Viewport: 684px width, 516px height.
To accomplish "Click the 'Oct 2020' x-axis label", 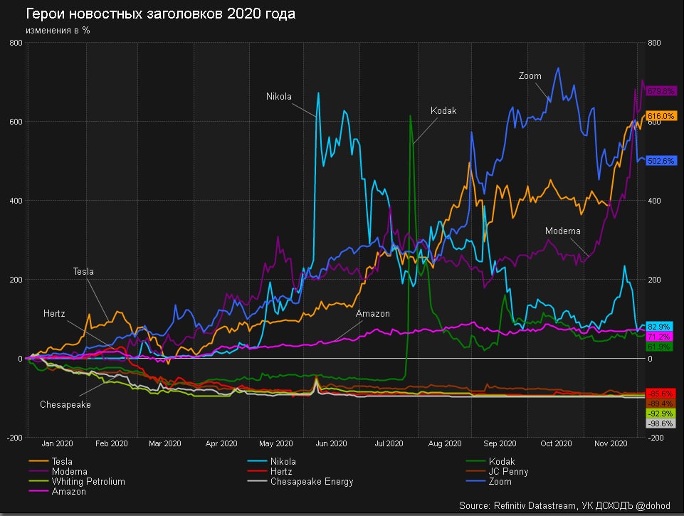I will [x=556, y=443].
